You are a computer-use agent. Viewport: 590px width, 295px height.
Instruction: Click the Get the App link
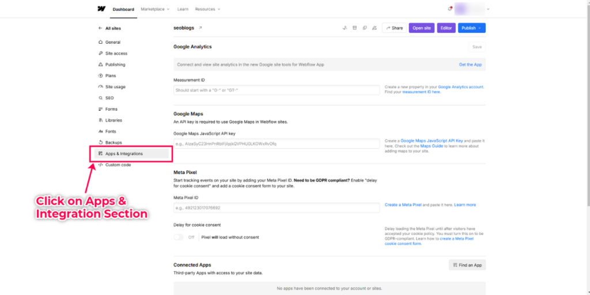tap(470, 65)
